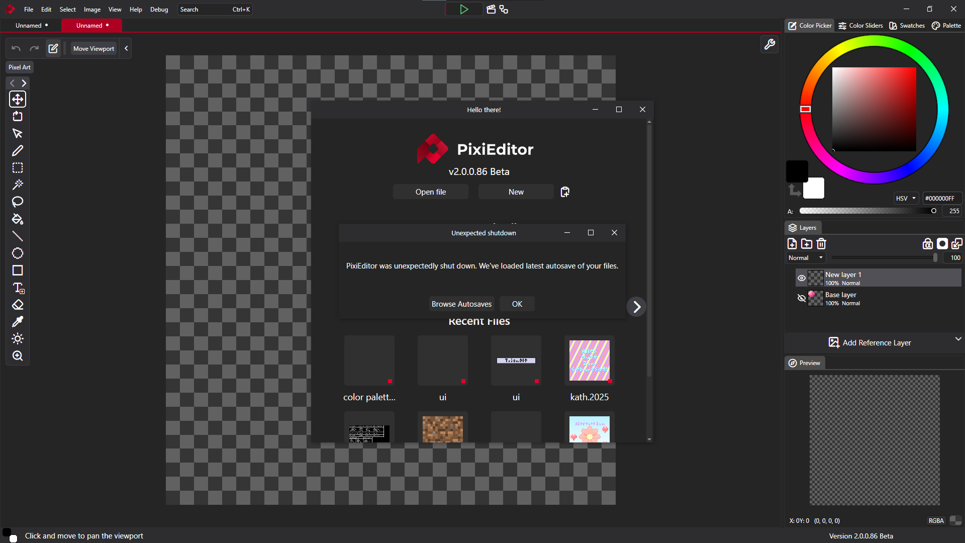Screen dimensions: 965x543
Task: Open the Image menu
Action: click(92, 10)
